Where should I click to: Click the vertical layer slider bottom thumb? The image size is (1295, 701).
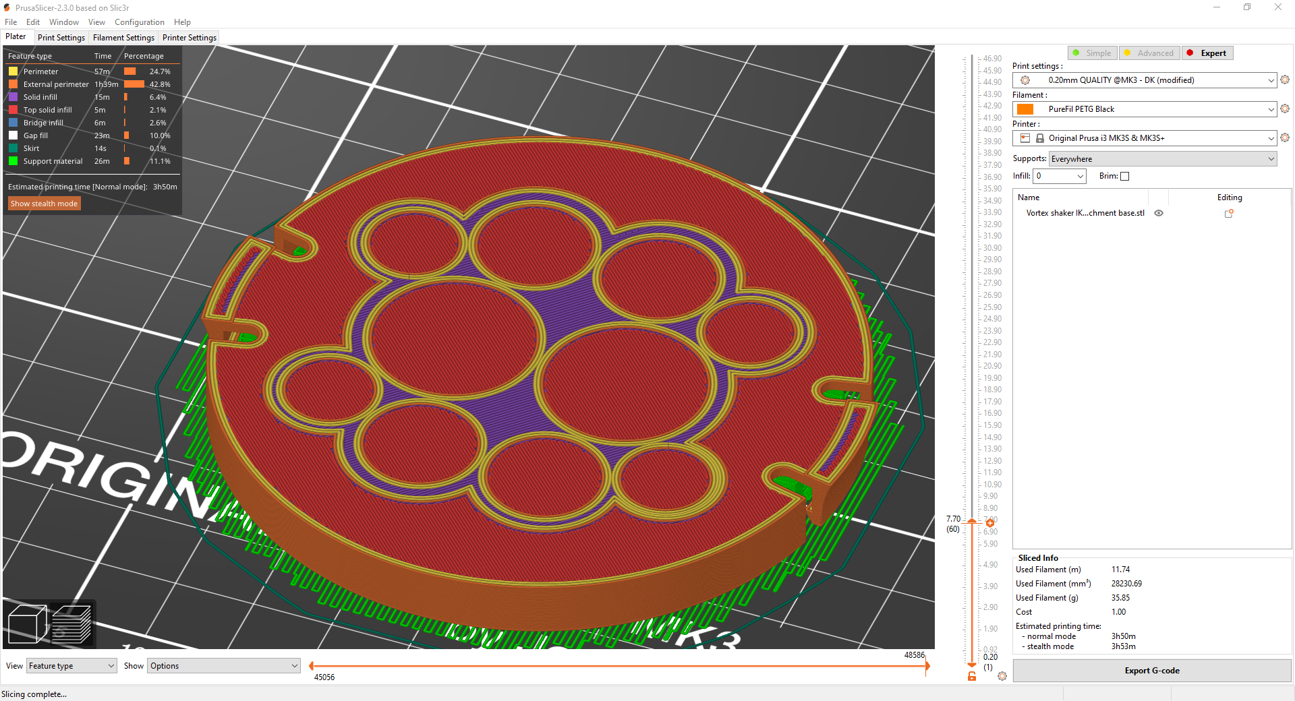coord(972,665)
